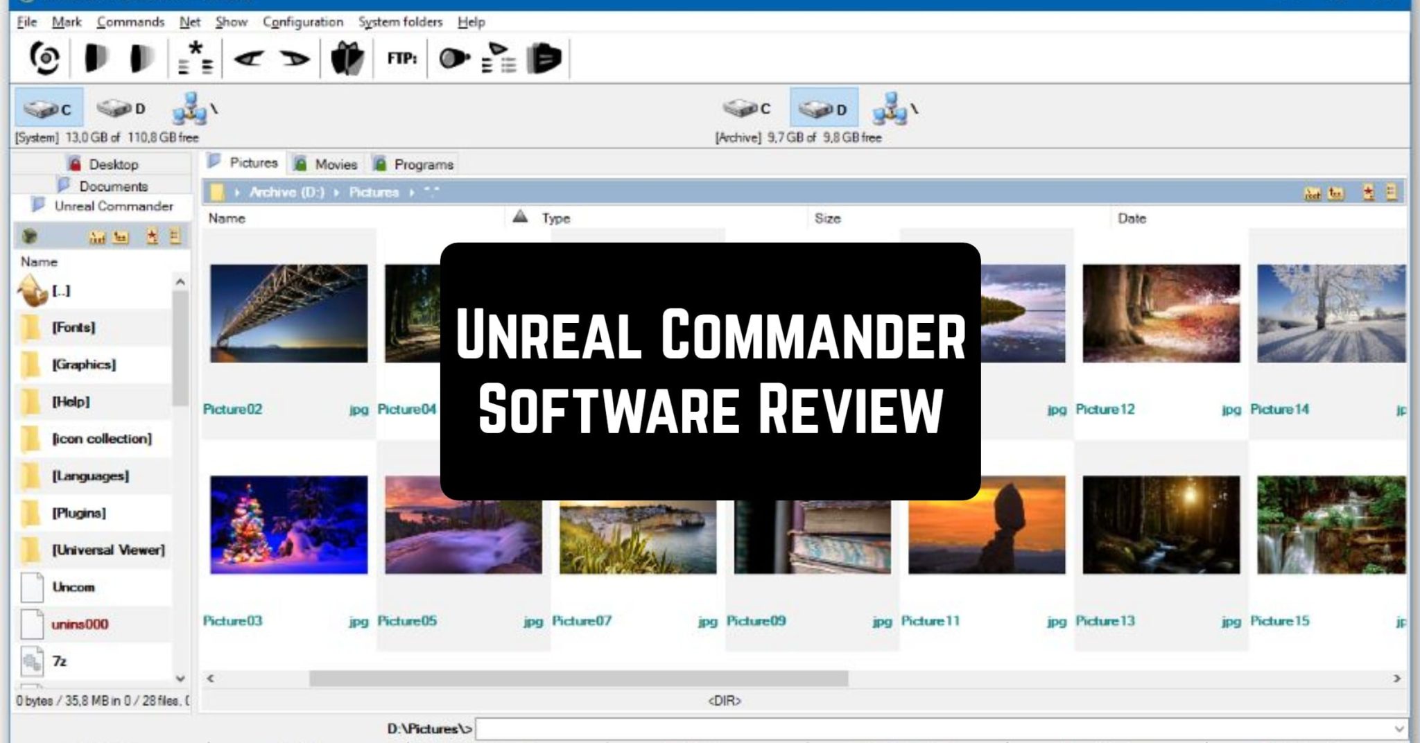Click history list icon in right path bar
Screen dimensions: 1420x743
point(1391,193)
